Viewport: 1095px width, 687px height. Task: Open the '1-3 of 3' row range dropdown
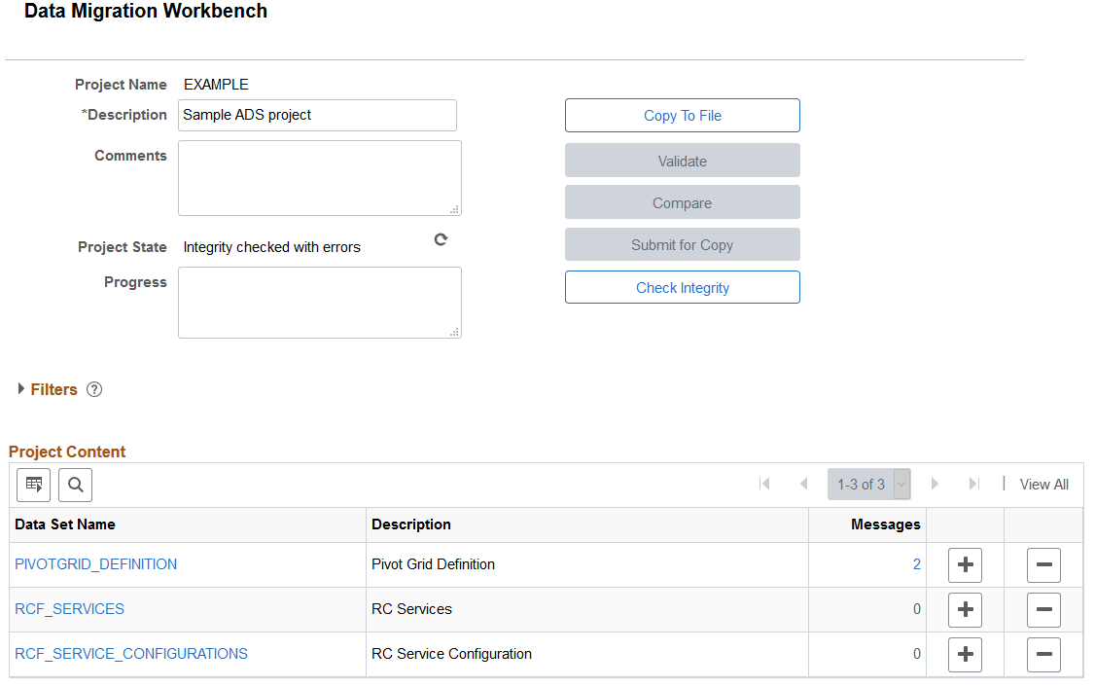click(x=900, y=484)
